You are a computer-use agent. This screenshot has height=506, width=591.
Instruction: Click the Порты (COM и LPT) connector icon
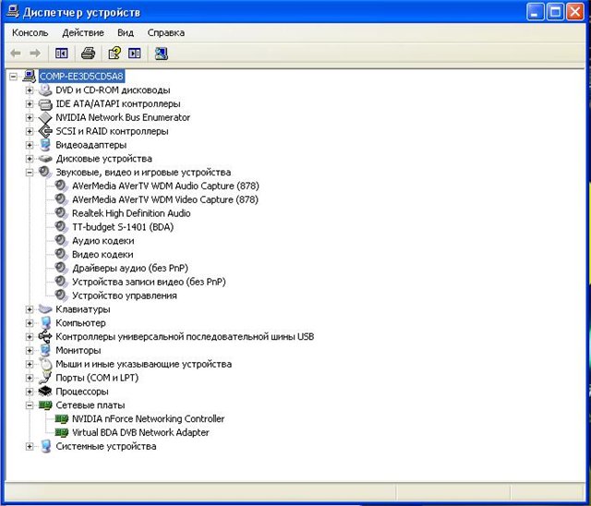pos(45,378)
